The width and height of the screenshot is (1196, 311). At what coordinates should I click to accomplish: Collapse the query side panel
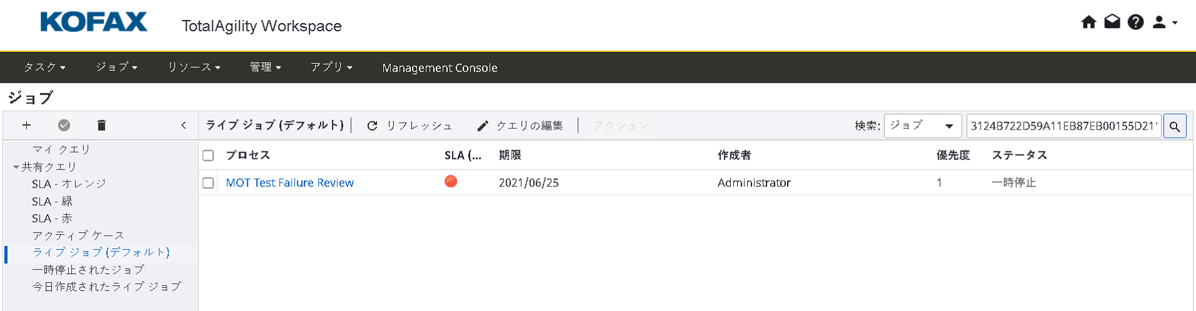point(183,126)
